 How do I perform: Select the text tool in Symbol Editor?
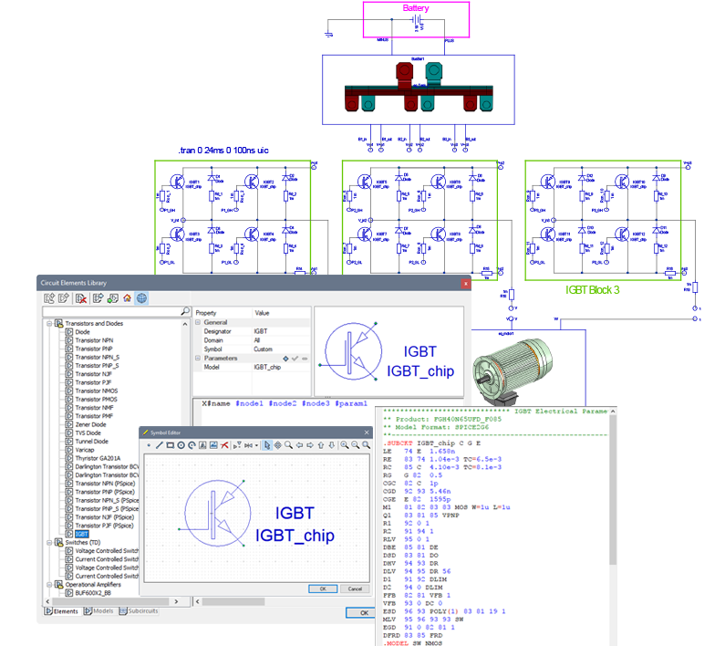coord(202,445)
